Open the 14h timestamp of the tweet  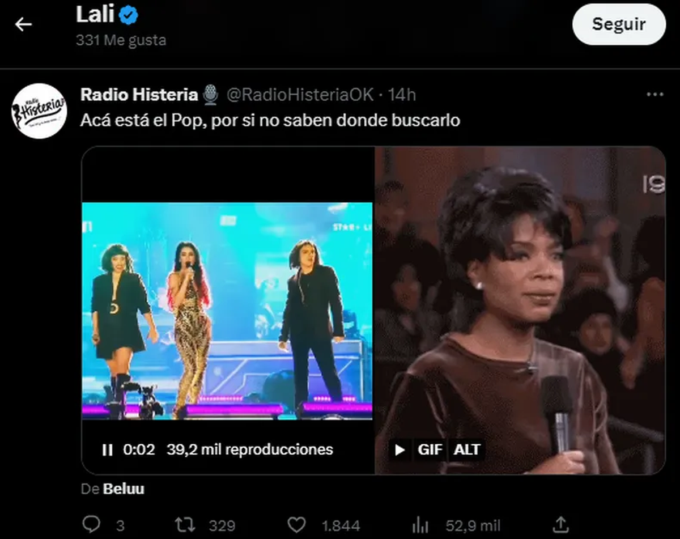(401, 95)
